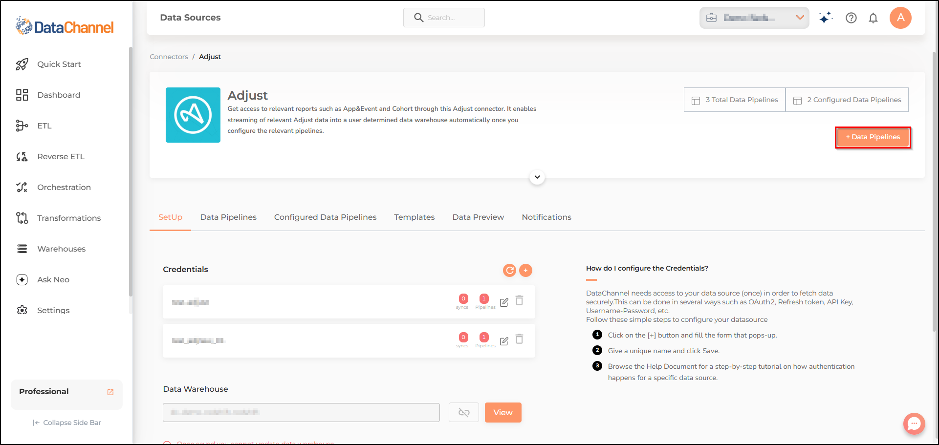The image size is (939, 445).
Task: Click the View warehouse button
Action: click(503, 413)
